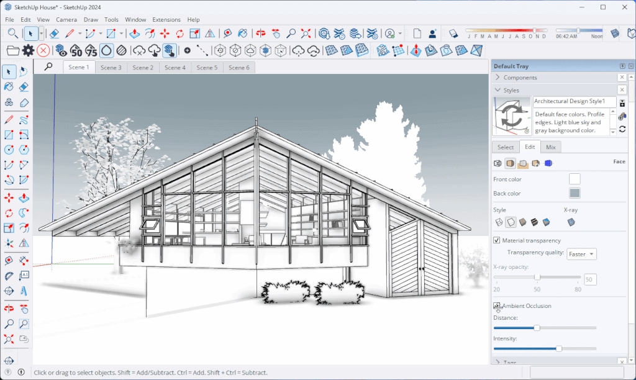Open the Extensions menu
636x380 pixels.
166,19
